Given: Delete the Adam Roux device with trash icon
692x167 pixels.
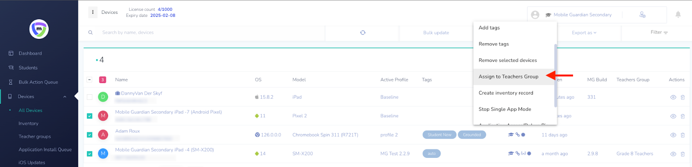Looking at the screenshot, I should (x=682, y=135).
